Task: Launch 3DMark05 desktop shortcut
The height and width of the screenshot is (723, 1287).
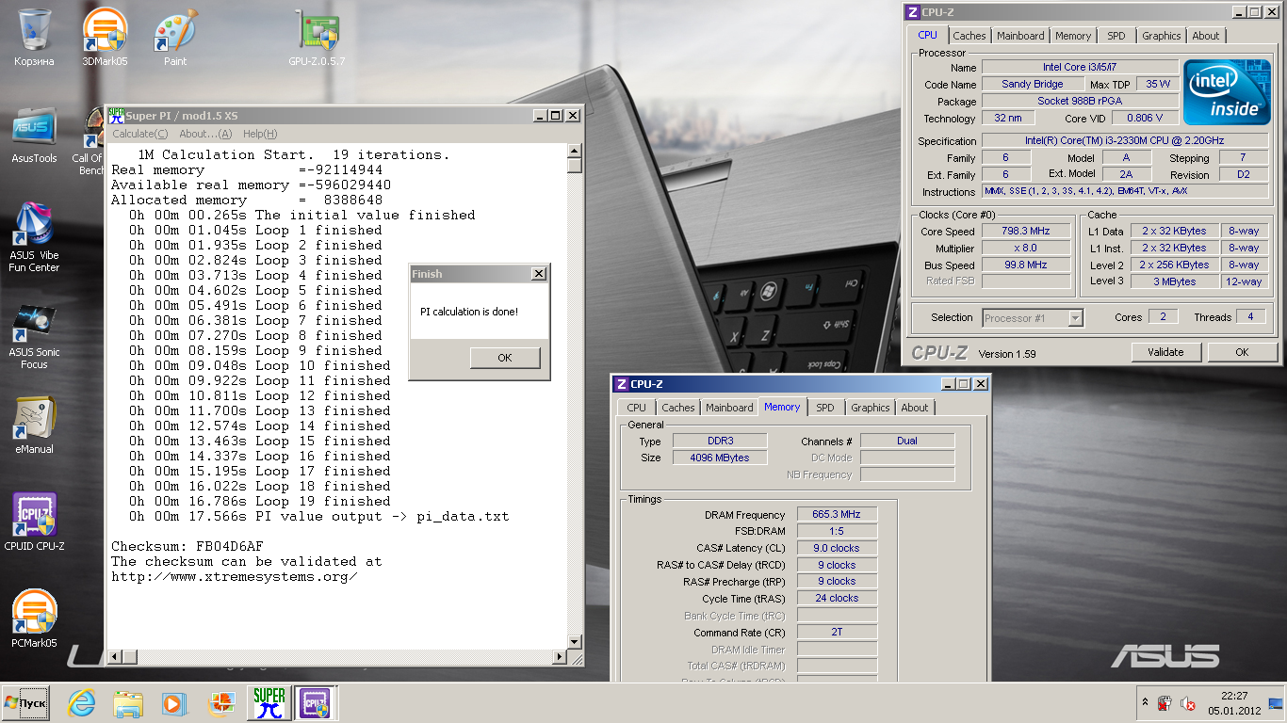Action: [x=105, y=38]
